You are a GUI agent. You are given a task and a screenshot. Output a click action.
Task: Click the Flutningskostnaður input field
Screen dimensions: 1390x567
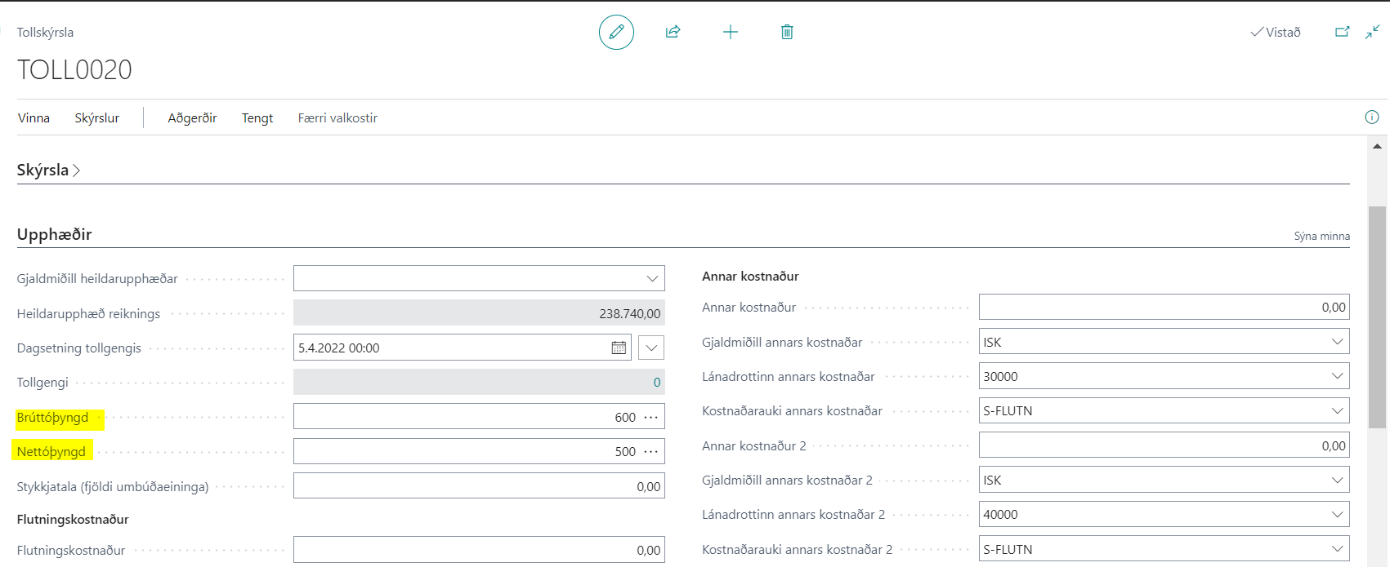tap(479, 550)
